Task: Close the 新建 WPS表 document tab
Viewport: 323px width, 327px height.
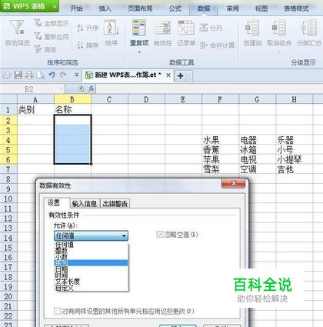Action: tap(168, 75)
